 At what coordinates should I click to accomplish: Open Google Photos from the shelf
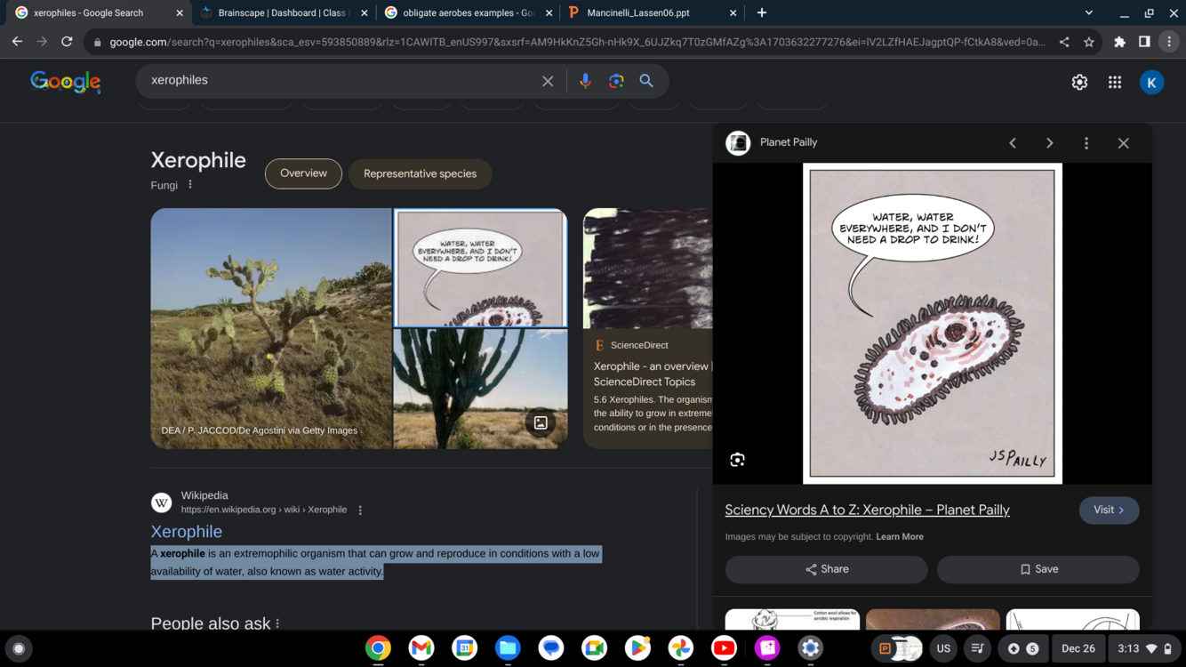coord(680,648)
